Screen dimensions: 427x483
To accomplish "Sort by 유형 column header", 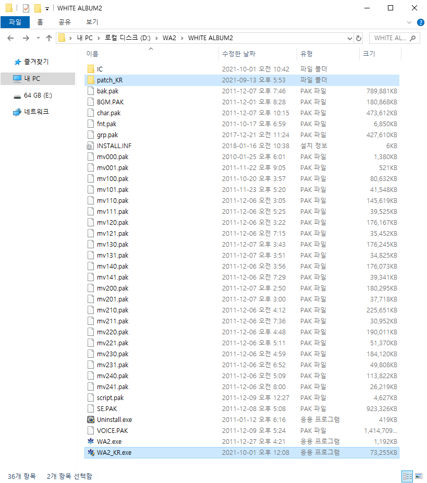I will [x=307, y=54].
